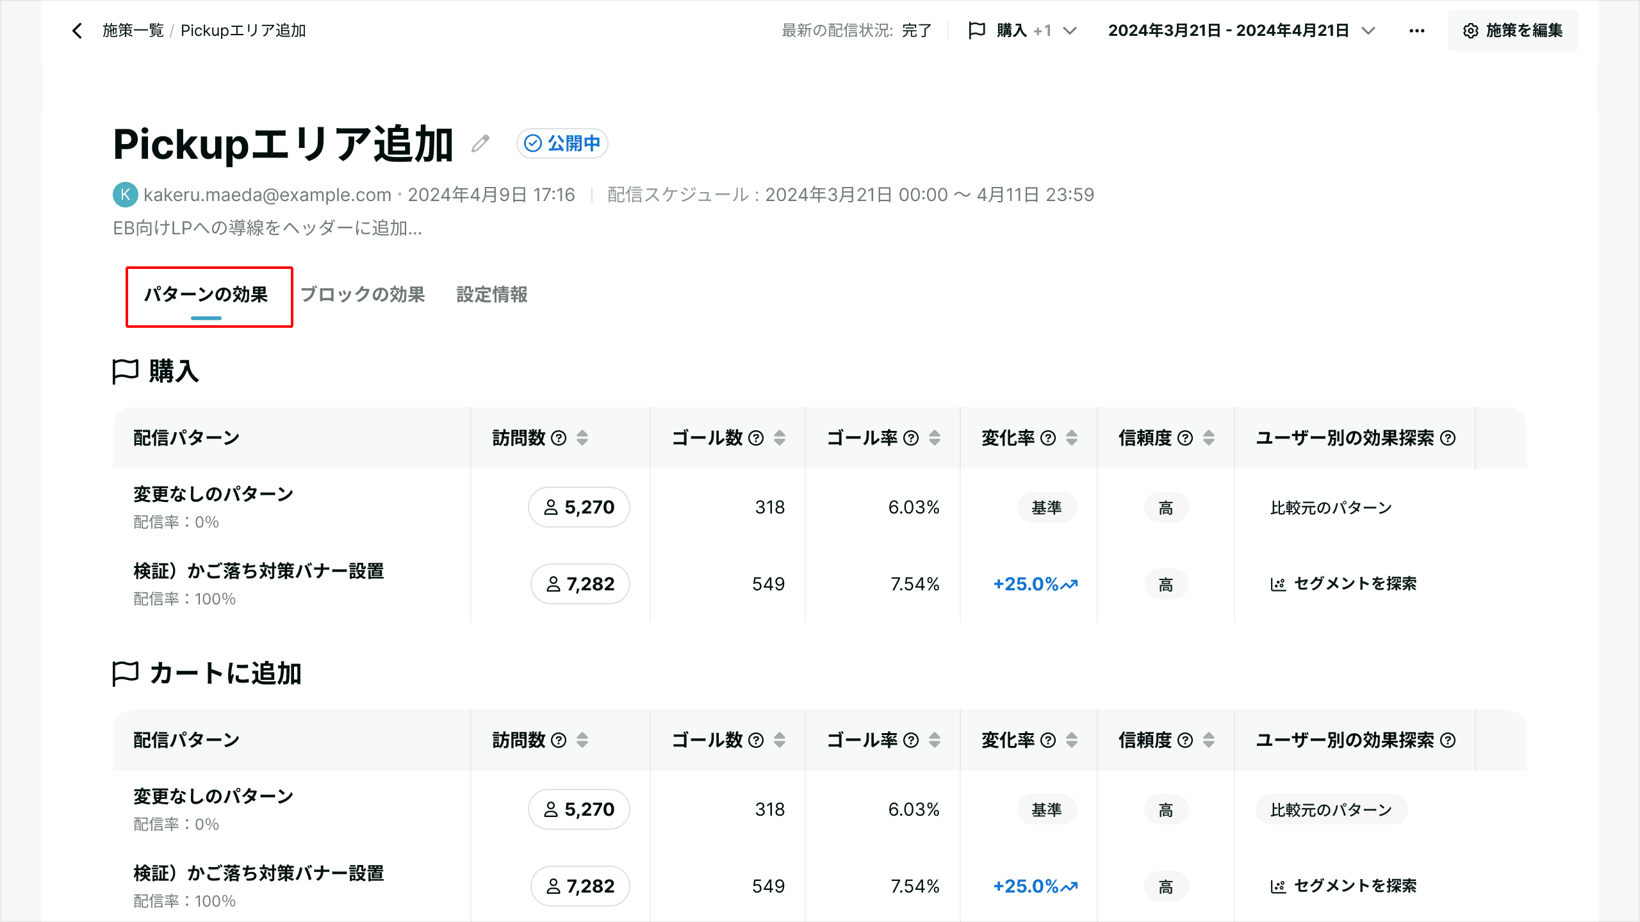
Task: Click the back arrow icon
Action: (x=77, y=31)
